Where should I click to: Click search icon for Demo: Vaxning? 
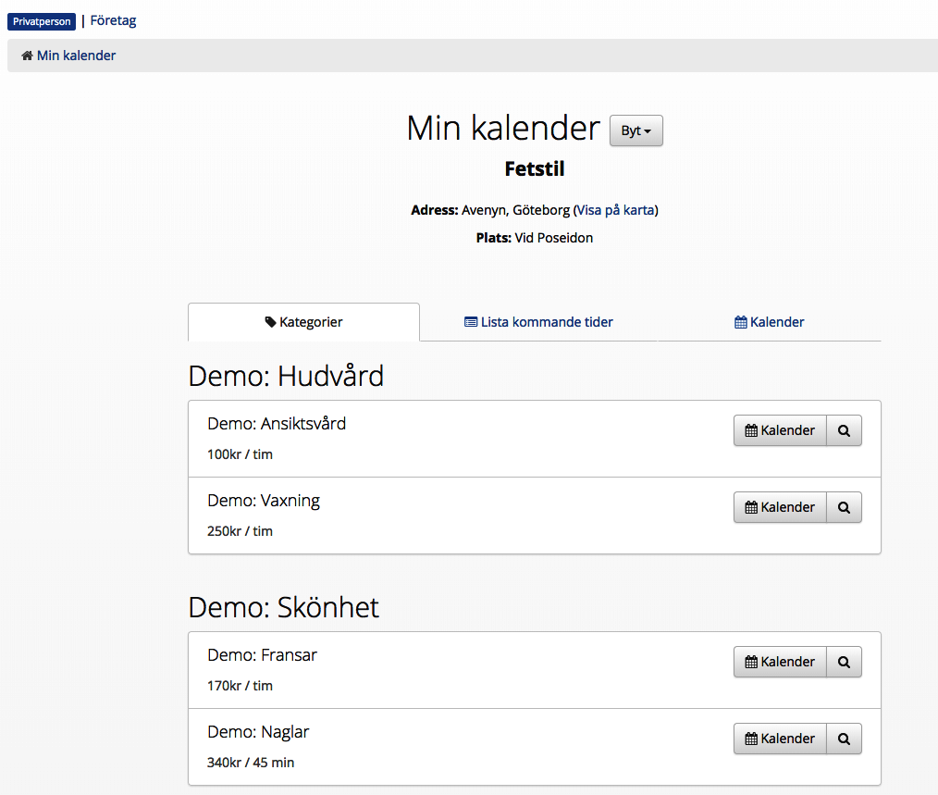point(844,507)
